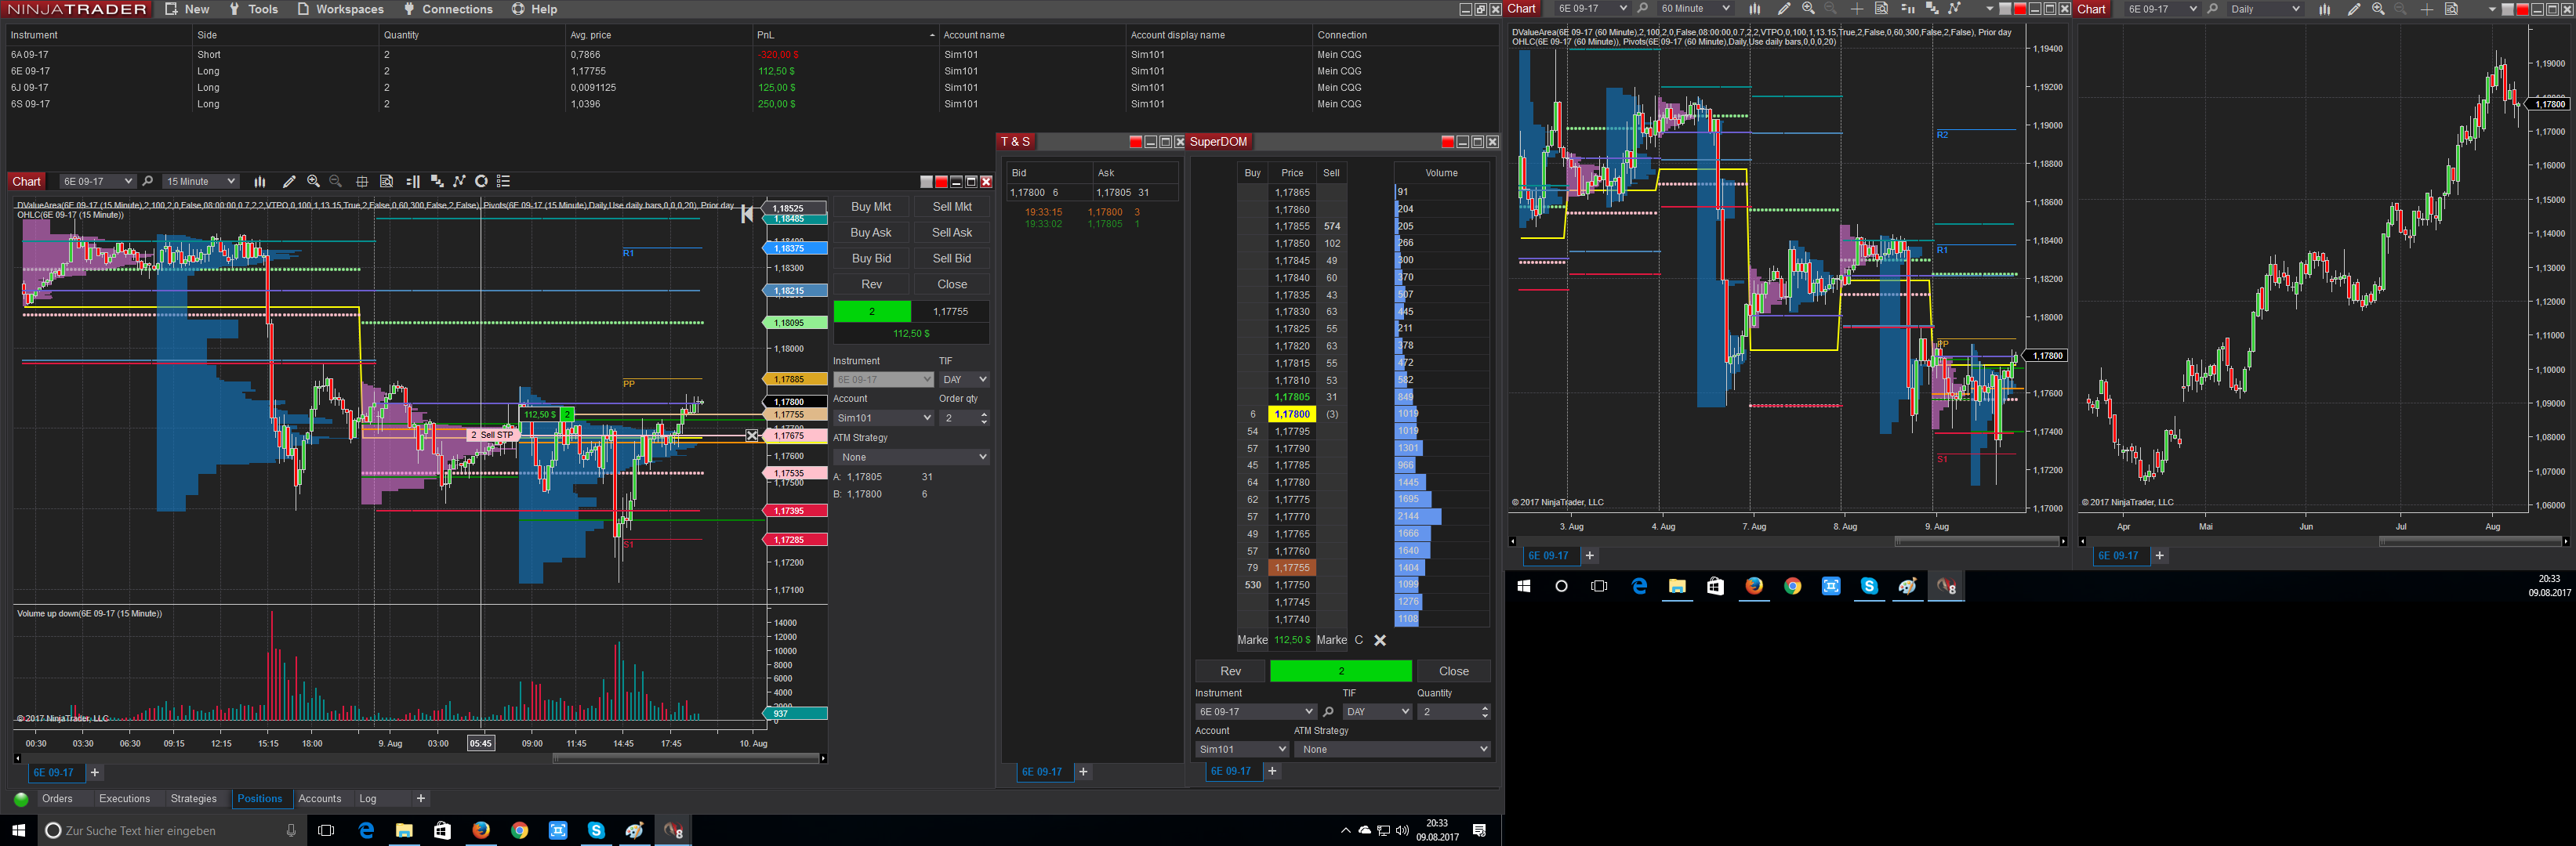Click the red link square in the T&S window
Screen dimensions: 2576x846
point(1135,142)
